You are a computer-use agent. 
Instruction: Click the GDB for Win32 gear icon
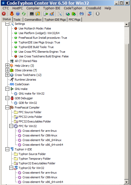point(16,103)
